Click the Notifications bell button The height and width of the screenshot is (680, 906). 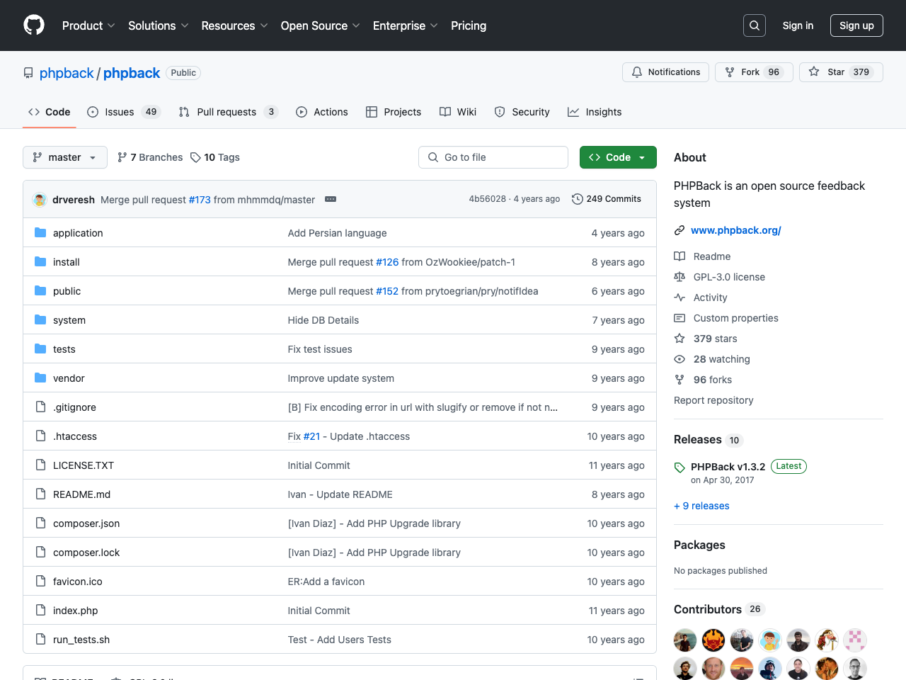pyautogui.click(x=665, y=72)
